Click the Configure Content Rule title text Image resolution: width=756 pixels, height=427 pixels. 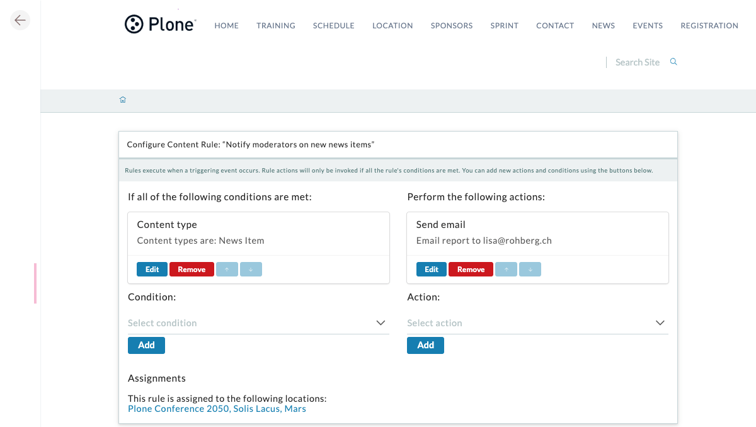coord(251,145)
